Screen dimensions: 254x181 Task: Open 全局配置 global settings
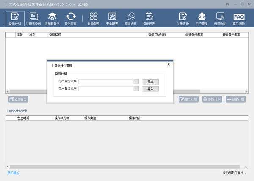pos(94,18)
